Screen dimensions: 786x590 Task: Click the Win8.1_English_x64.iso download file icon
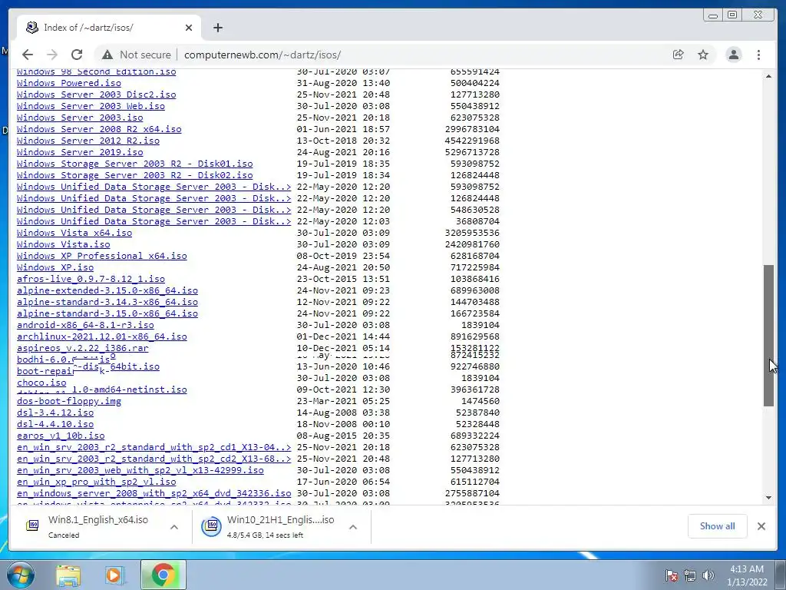tap(32, 525)
